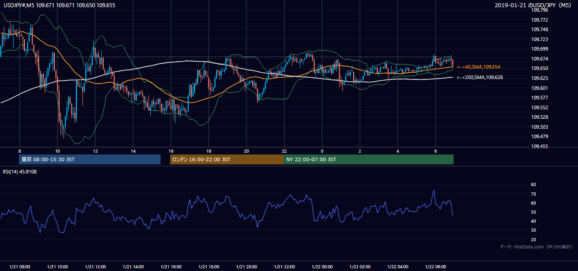Click price axis value 109.577
578x271 pixels.
coord(540,98)
